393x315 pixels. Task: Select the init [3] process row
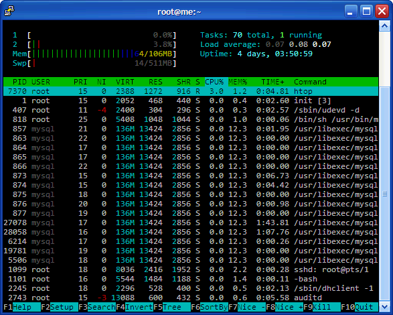click(191, 101)
